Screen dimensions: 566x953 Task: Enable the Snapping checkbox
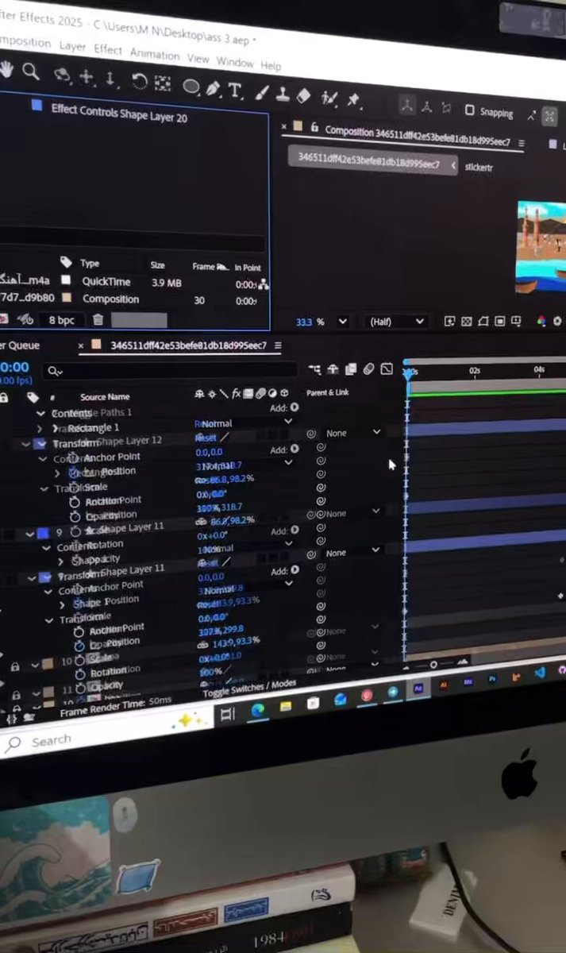coord(470,110)
